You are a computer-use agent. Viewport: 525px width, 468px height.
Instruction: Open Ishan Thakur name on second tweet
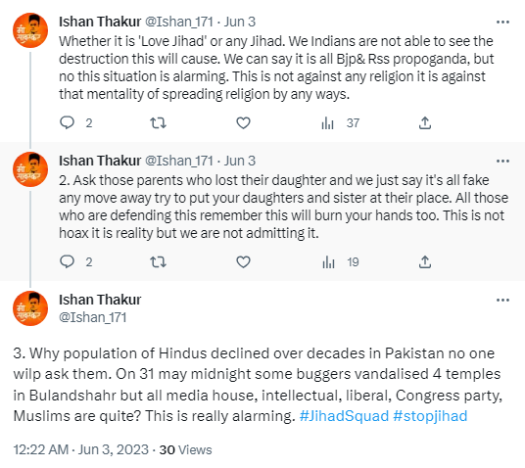point(100,161)
